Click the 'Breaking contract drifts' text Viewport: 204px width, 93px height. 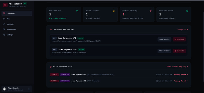(133, 18)
